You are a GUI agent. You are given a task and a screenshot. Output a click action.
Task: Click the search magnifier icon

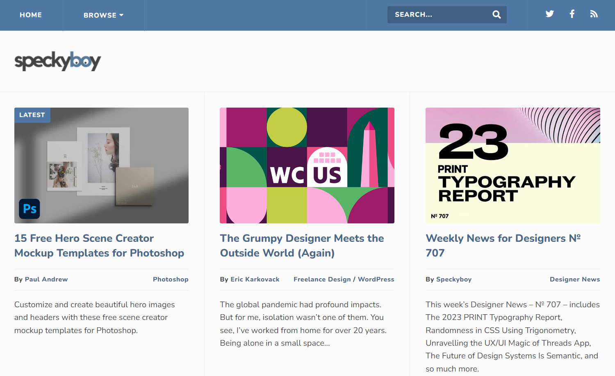click(x=497, y=15)
